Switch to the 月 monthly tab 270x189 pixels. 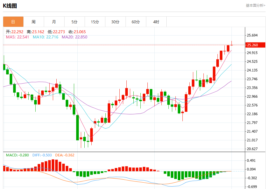click(54, 22)
